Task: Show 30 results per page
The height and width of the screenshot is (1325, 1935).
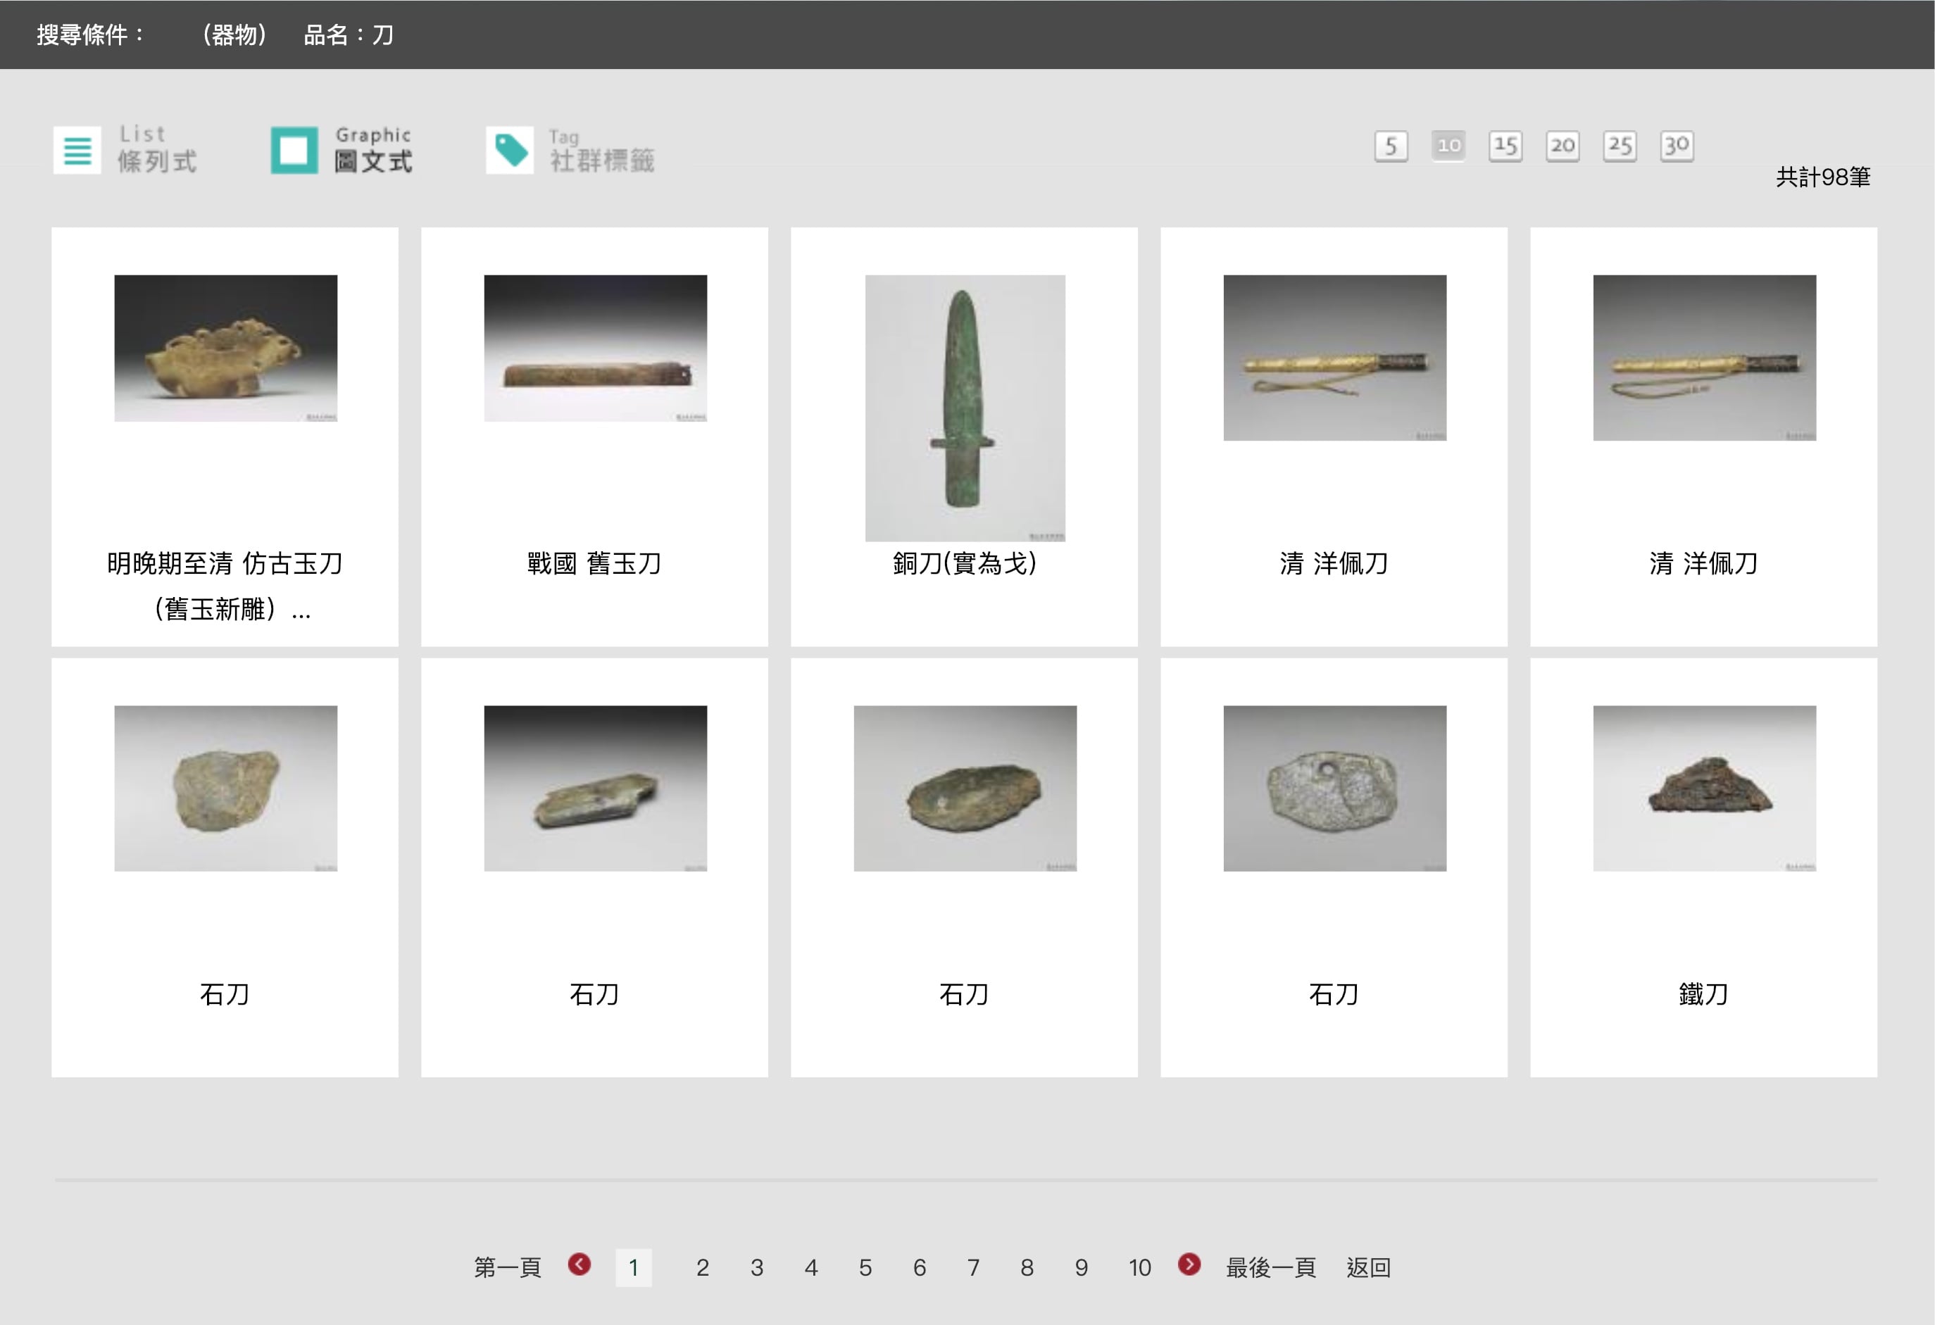Action: (1676, 146)
